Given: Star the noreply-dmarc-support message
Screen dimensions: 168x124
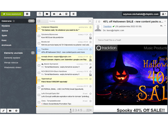Looking at the screenshot, I should [x=91, y=57].
